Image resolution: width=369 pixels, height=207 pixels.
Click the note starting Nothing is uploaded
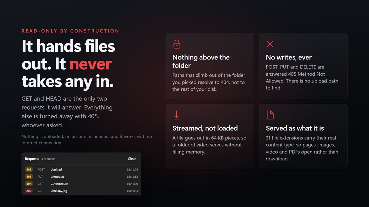[x=87, y=139]
